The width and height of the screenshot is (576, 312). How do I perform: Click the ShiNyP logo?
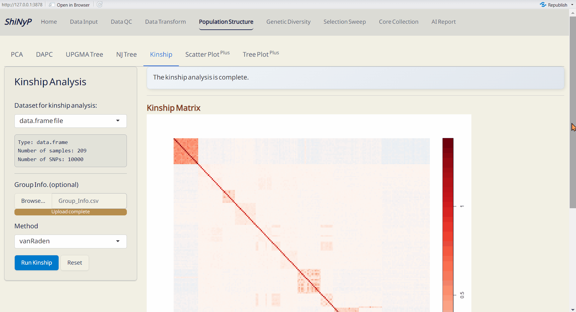point(18,22)
